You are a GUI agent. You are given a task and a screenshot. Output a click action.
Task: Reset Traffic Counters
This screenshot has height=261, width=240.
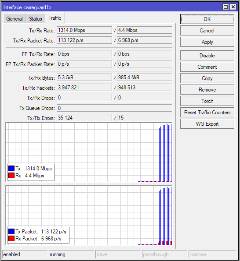(x=207, y=113)
